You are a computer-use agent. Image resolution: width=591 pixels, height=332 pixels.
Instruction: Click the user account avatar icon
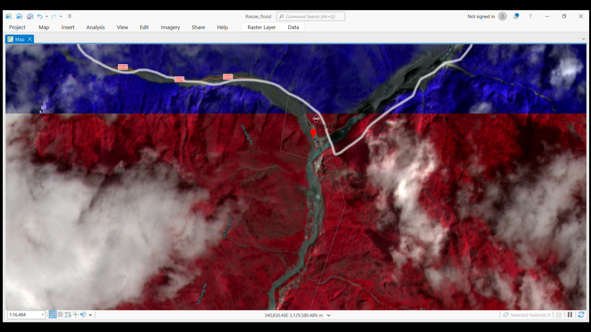point(502,16)
